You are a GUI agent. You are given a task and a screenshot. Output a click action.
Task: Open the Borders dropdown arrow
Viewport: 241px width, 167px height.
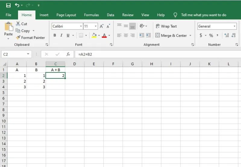pyautogui.click(x=86, y=35)
